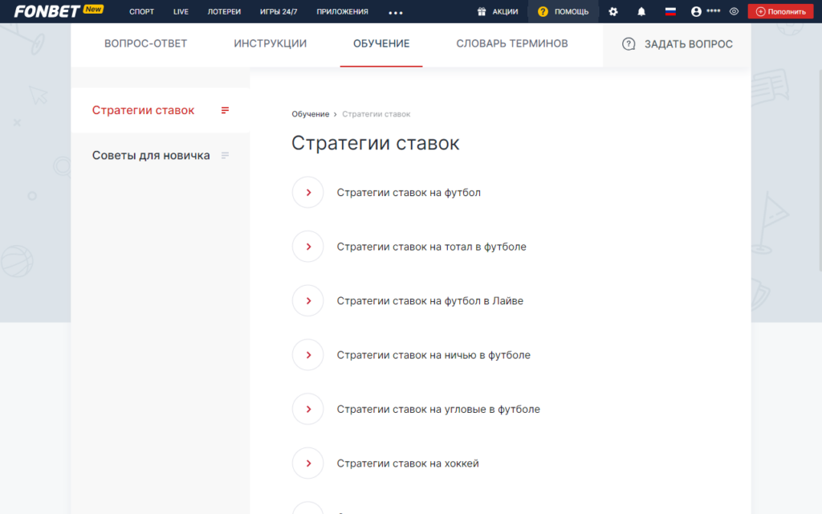
Task: Expand chevron for ставок на ничью в футболе
Action: pyautogui.click(x=307, y=355)
